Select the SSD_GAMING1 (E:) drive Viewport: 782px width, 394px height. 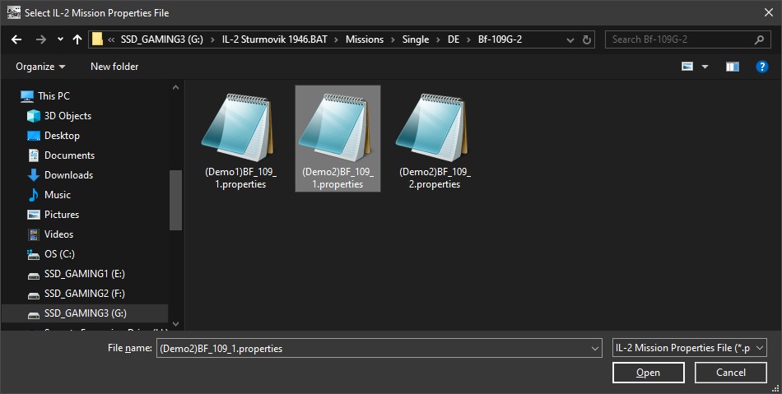(85, 274)
